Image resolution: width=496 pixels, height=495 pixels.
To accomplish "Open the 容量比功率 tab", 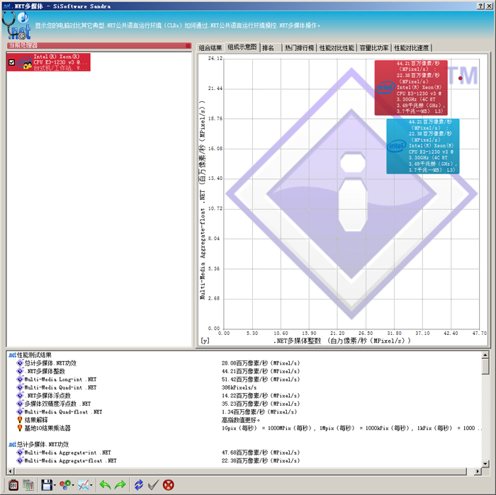I will click(x=374, y=47).
